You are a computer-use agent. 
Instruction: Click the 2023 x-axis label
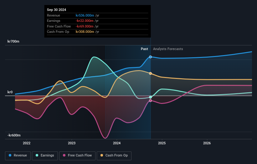click(x=72, y=143)
